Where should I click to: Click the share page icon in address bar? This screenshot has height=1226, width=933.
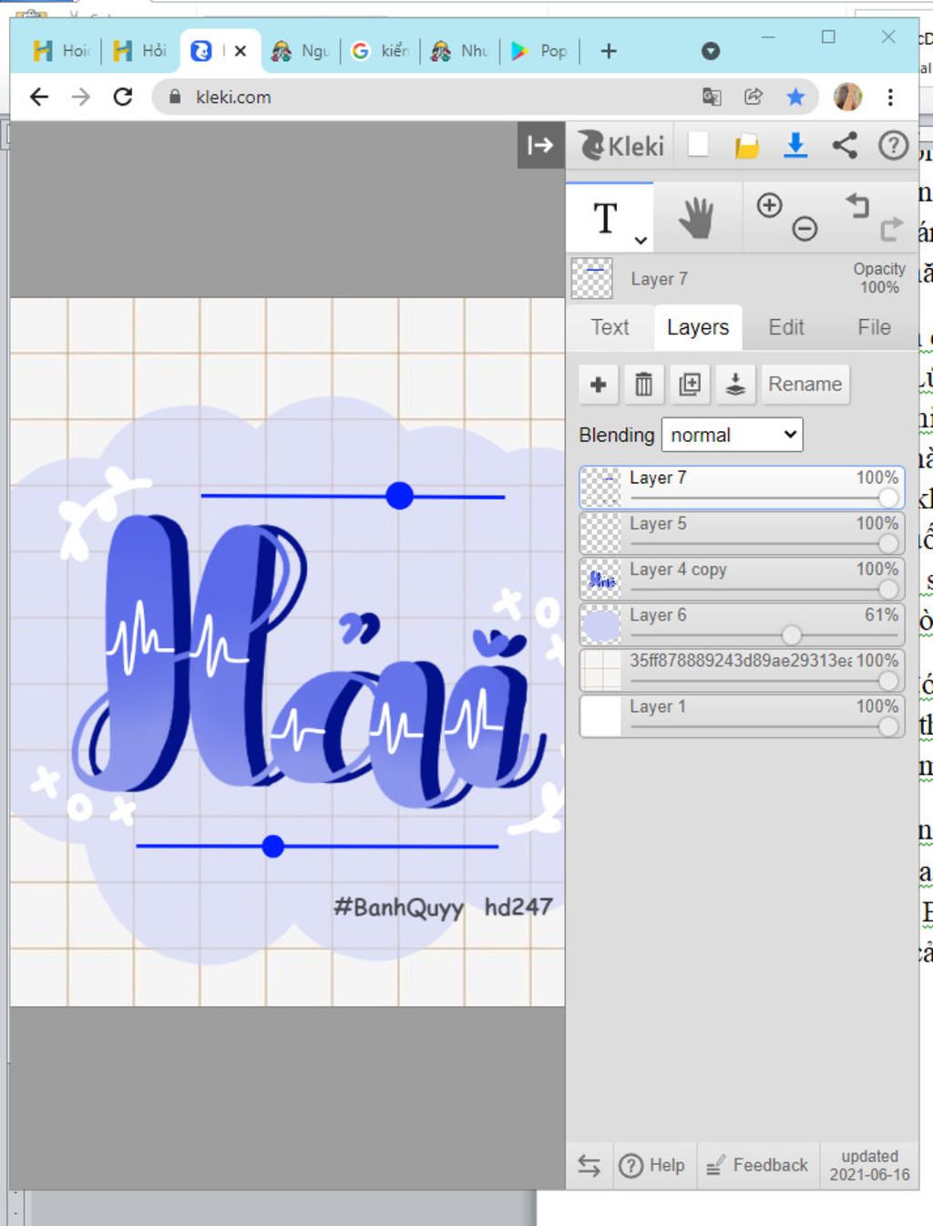(754, 97)
